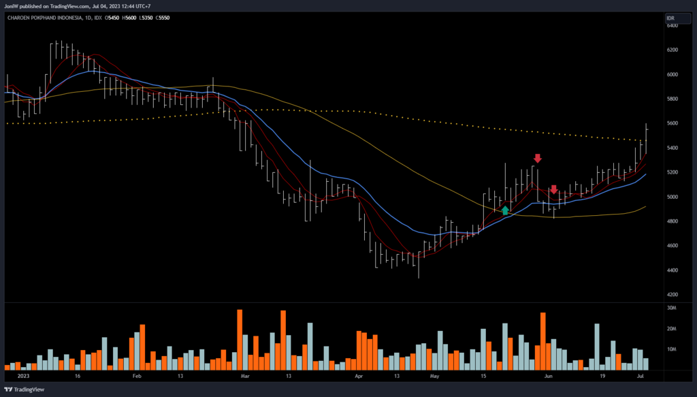Select the upper red down arrow marker
697x397 pixels.
tap(537, 159)
